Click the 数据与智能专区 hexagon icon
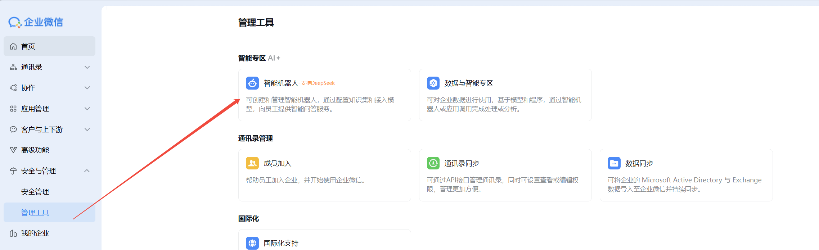 pyautogui.click(x=433, y=83)
